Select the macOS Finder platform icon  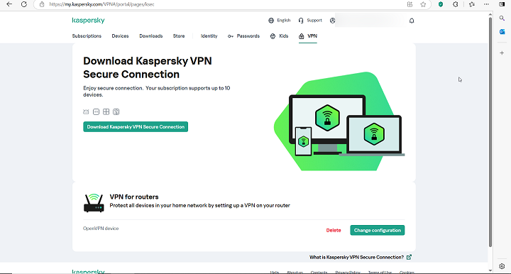pos(116,111)
